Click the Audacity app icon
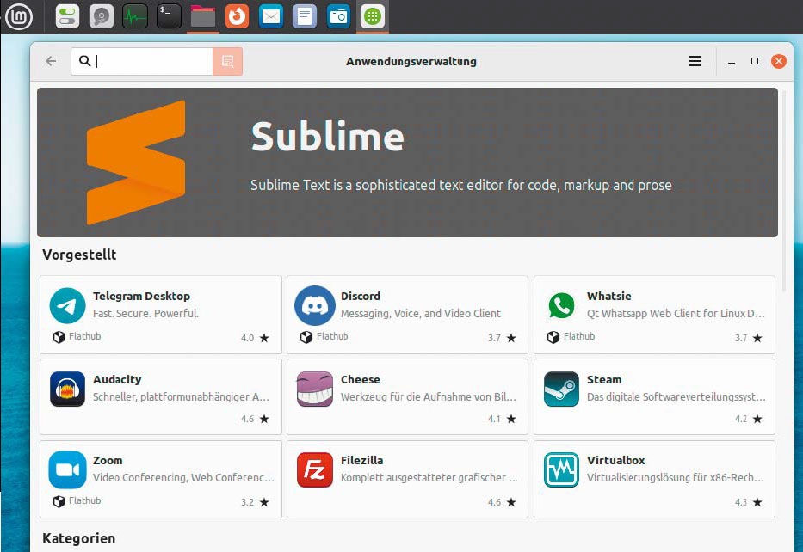The width and height of the screenshot is (803, 552). click(67, 389)
